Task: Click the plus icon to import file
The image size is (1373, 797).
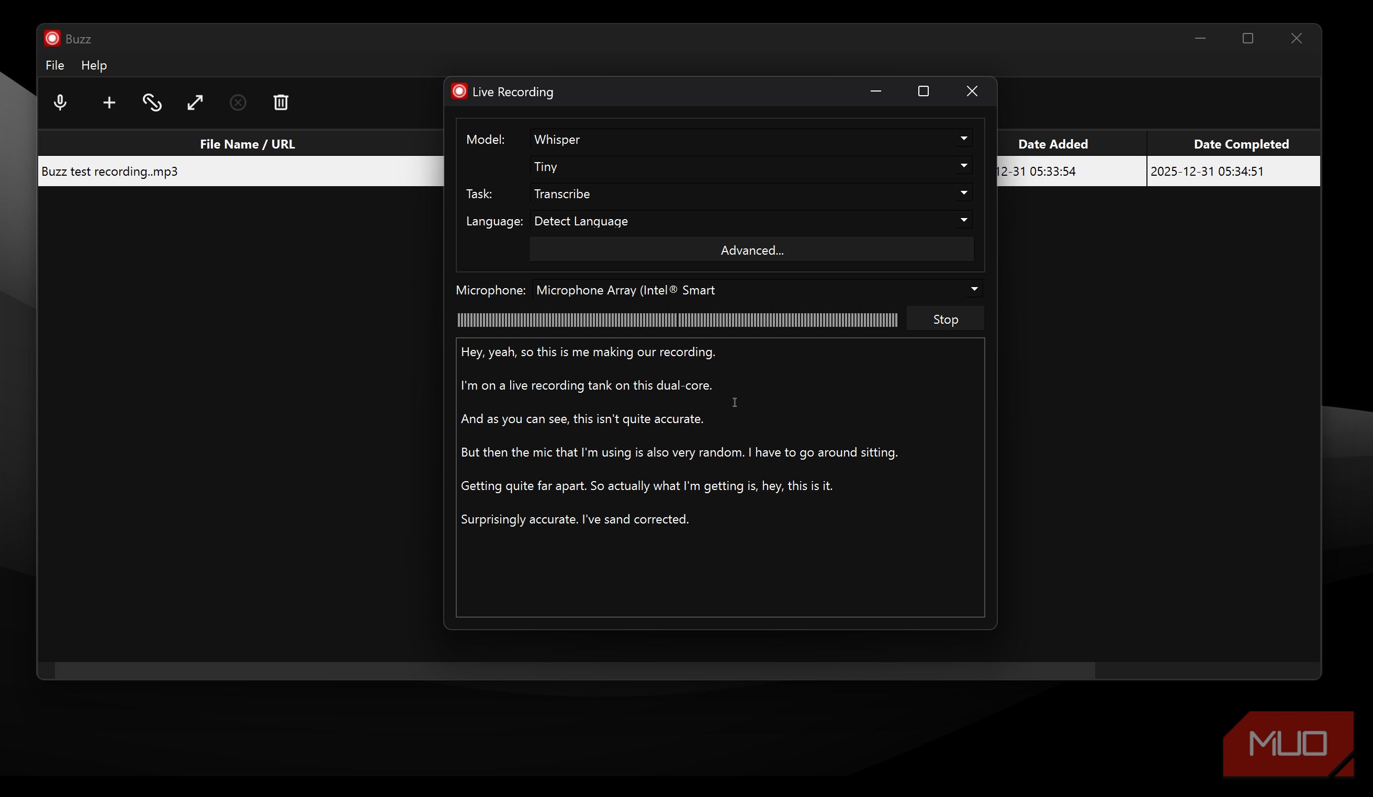Action: (109, 103)
